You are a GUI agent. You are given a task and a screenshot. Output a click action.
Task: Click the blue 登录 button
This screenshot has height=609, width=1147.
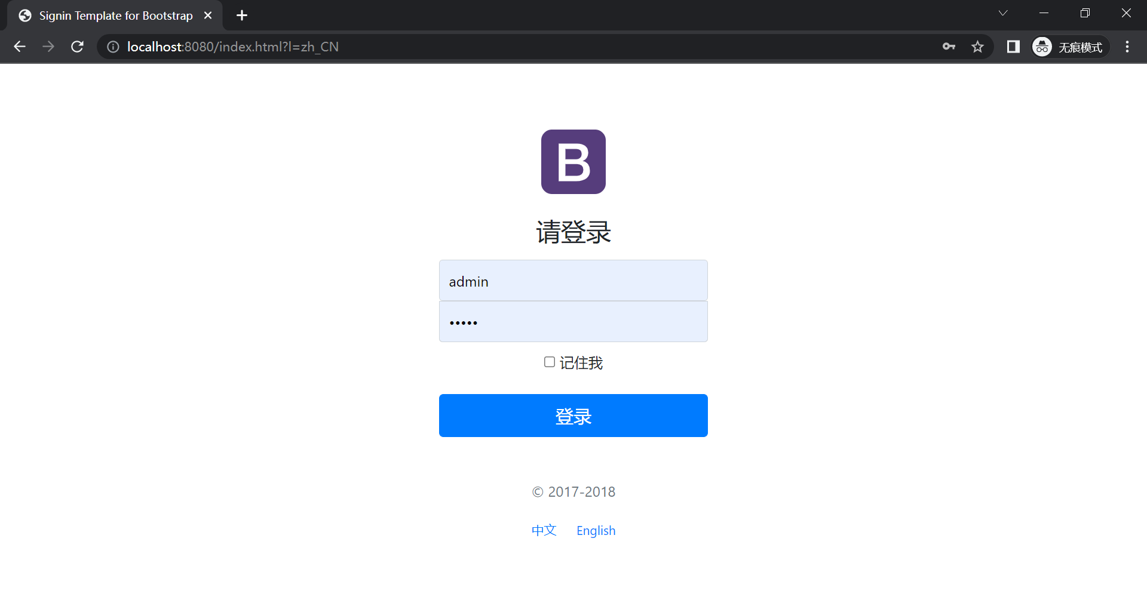(573, 416)
